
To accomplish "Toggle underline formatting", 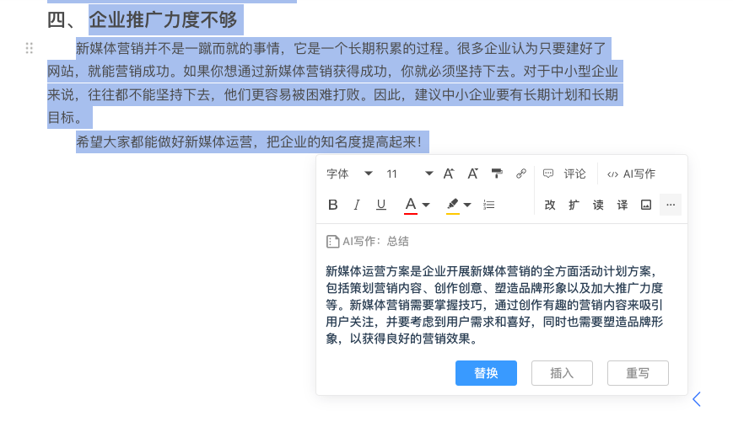I will click(x=381, y=205).
